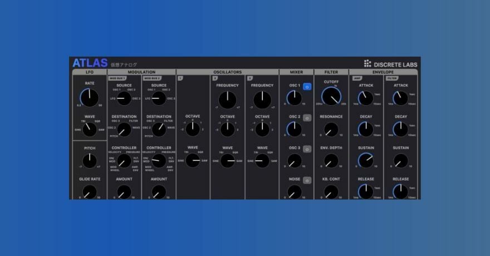The height and width of the screenshot is (256, 490).
Task: Click the Oscillator 3 WAVE knob
Action: click(x=262, y=161)
